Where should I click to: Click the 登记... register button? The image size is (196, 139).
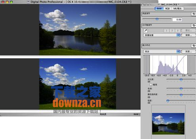[188, 30]
